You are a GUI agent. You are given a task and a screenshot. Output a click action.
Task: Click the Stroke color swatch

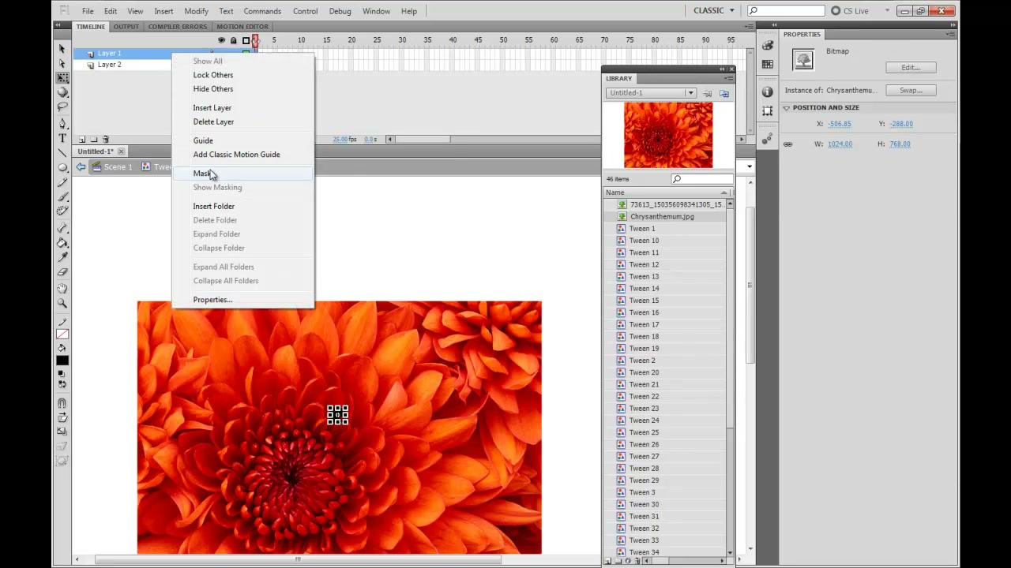(x=62, y=334)
